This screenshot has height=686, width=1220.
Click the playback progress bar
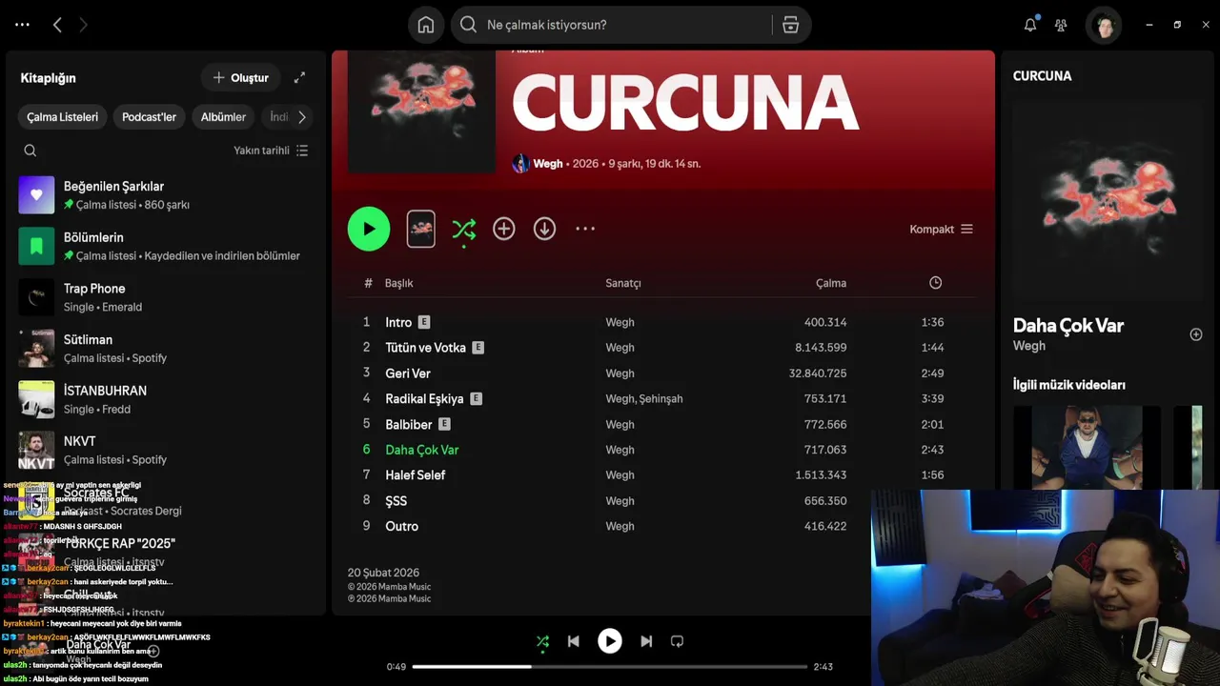pyautogui.click(x=610, y=667)
